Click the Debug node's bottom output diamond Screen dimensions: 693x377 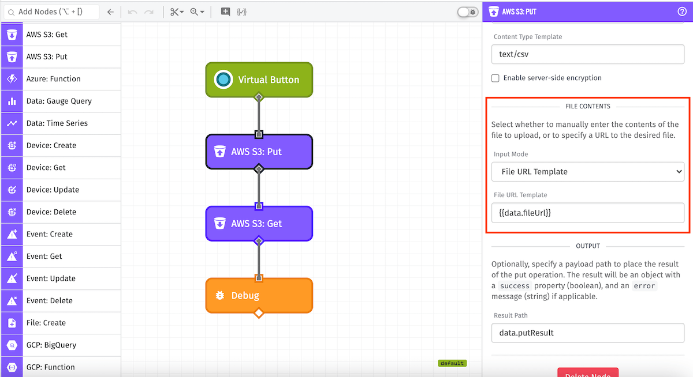[x=259, y=313]
